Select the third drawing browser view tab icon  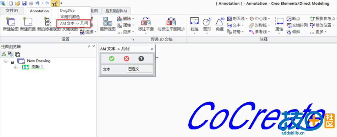tap(17, 54)
